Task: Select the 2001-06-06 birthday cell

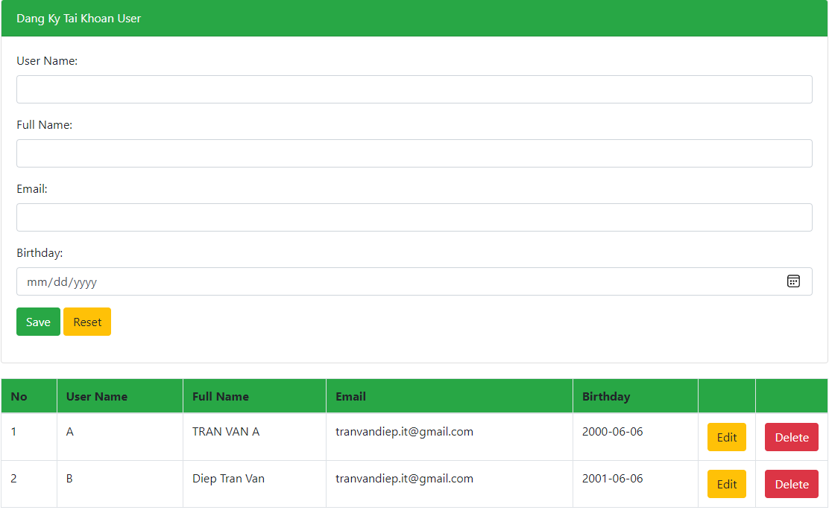Action: pyautogui.click(x=612, y=479)
